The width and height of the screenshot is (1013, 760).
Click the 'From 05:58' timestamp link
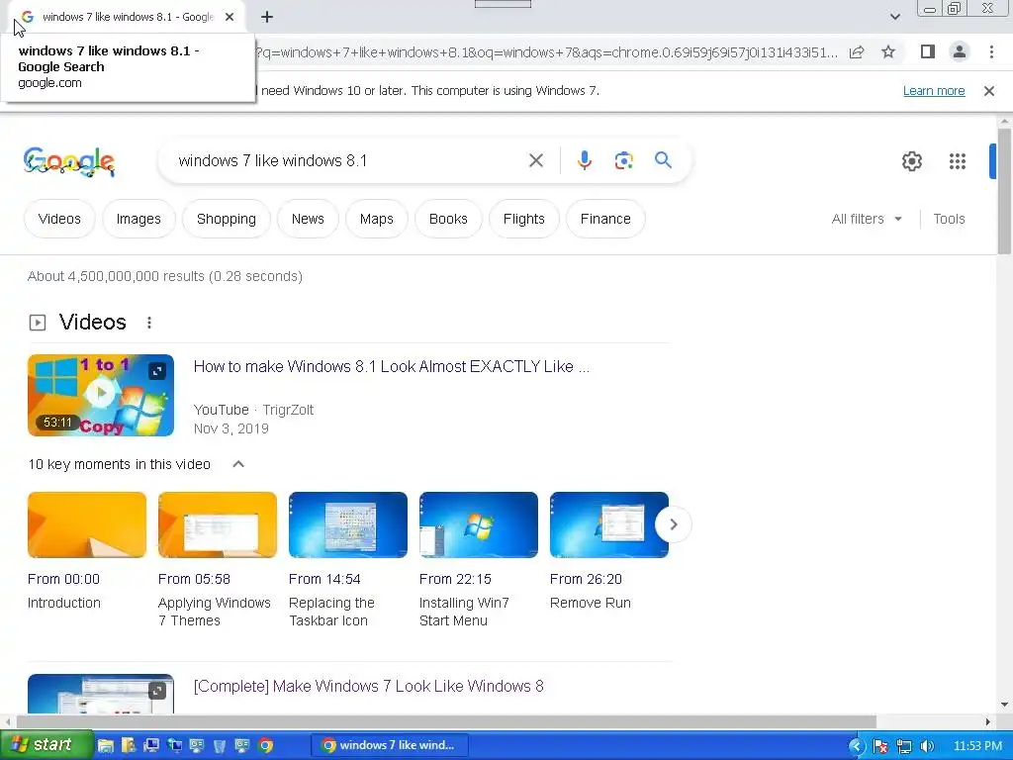195,579
